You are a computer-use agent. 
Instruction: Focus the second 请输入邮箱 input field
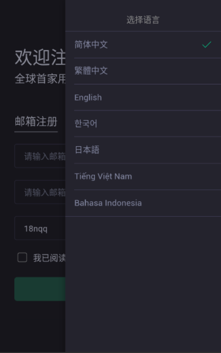coord(40,192)
